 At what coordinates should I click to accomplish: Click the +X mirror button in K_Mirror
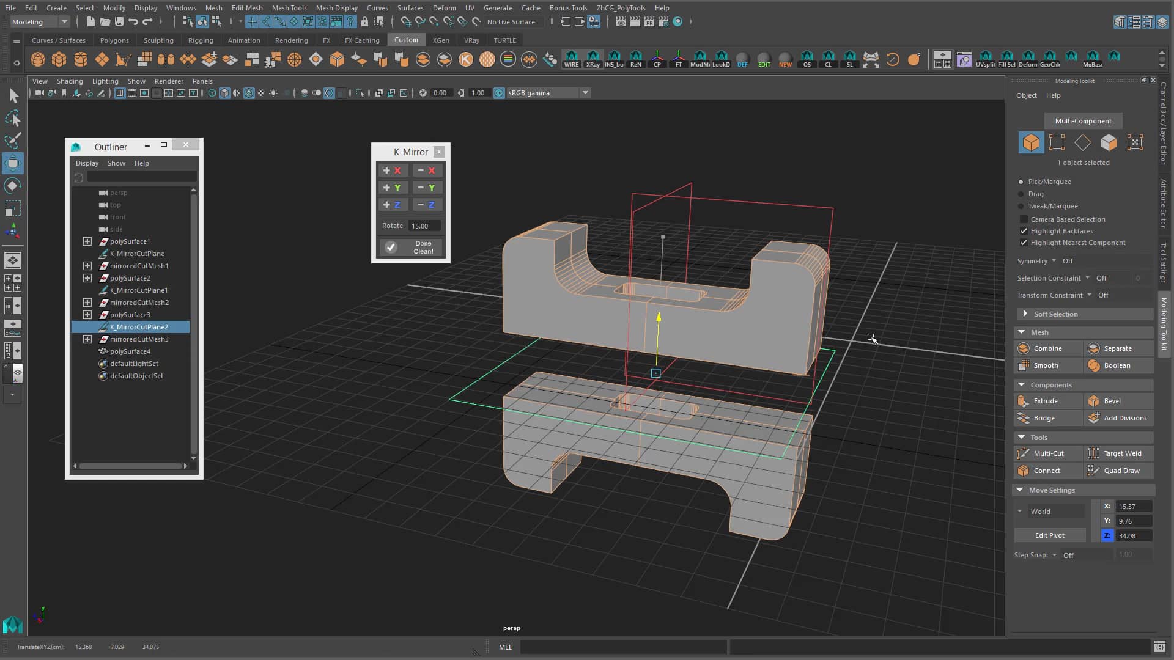click(393, 170)
